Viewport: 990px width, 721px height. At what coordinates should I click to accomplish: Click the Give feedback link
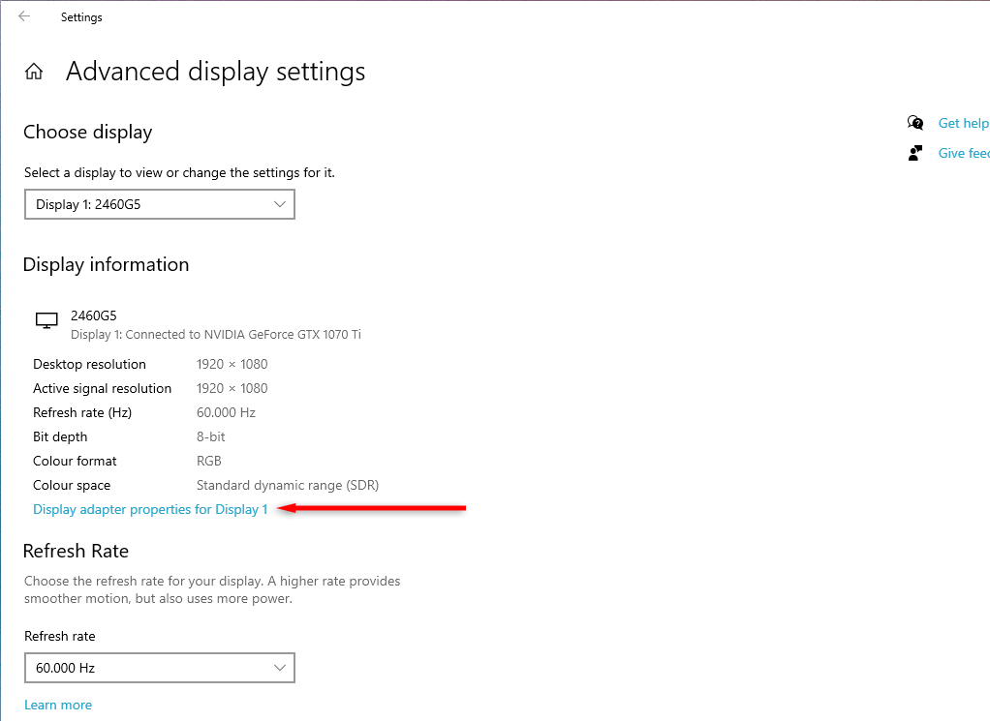click(963, 153)
